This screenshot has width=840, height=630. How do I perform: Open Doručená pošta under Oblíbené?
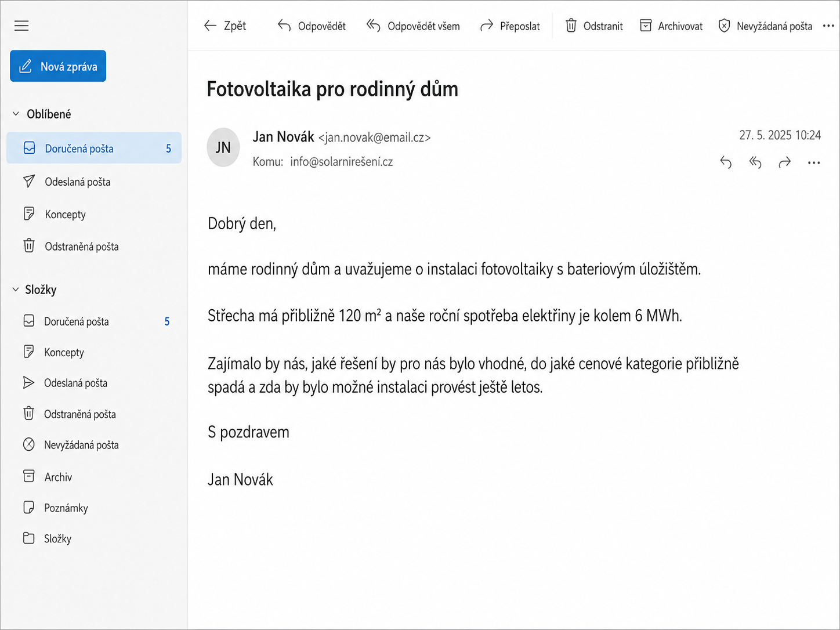[94, 148]
